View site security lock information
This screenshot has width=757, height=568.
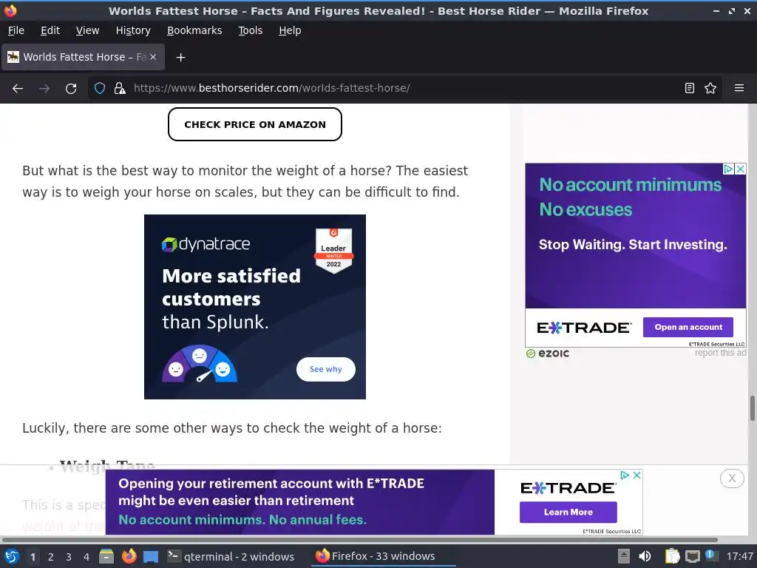119,89
